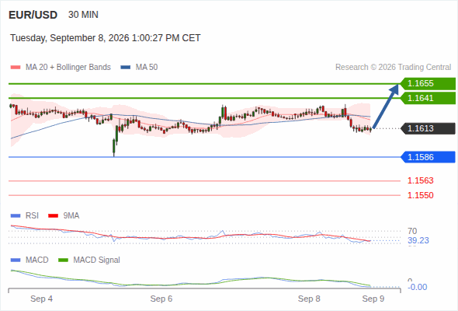Image resolution: width=458 pixels, height=311 pixels.
Task: Click the MACD Signal green legend swatch
Action: (x=63, y=260)
